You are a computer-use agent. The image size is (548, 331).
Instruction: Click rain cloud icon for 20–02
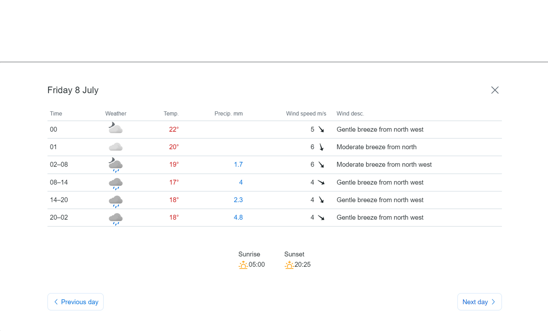tap(115, 219)
